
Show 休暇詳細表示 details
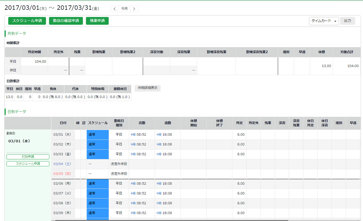148,88
